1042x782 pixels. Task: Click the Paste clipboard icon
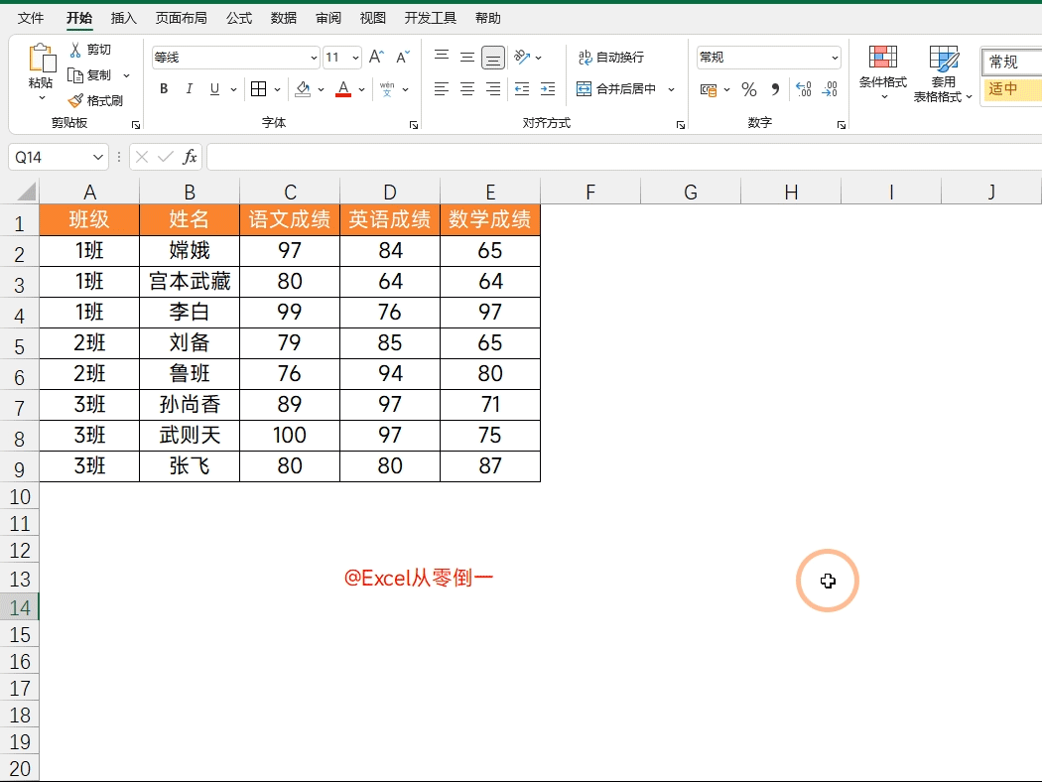(x=42, y=59)
